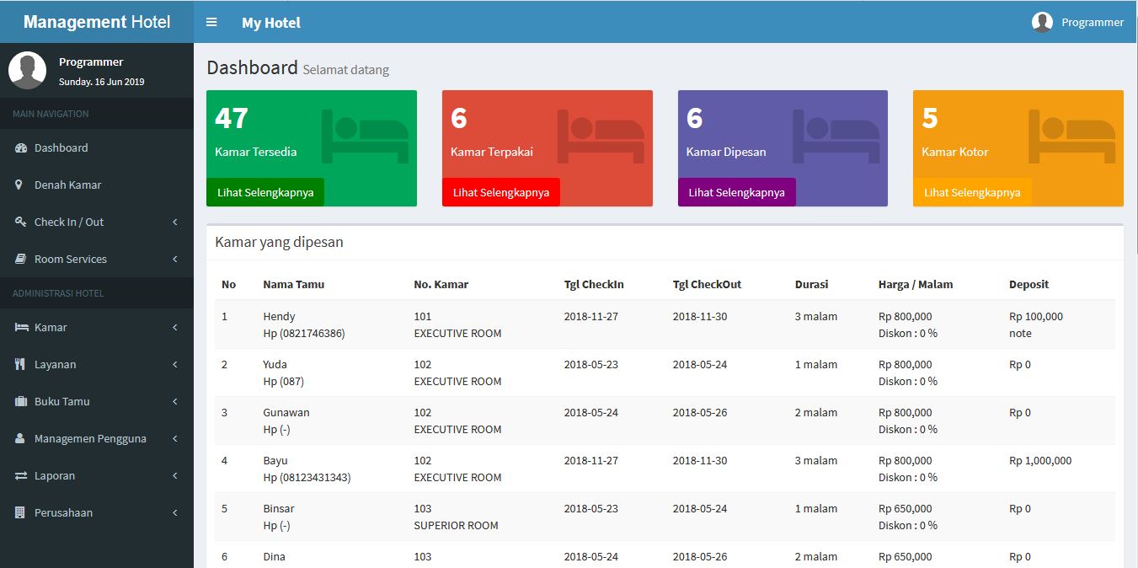Open the Denah Kamar menu item
Screen dimensions: 1138x568
click(67, 185)
